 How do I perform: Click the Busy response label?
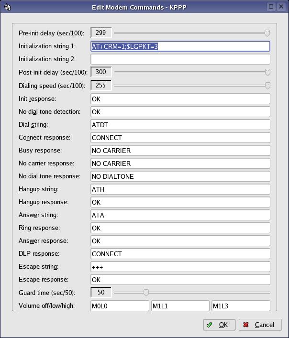pyautogui.click(x=40, y=151)
